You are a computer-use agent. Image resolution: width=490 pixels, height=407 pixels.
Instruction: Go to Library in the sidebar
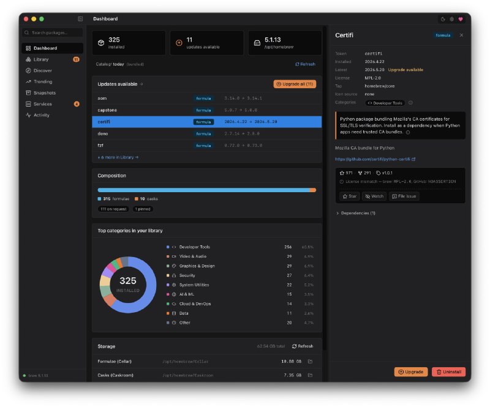tap(53, 59)
